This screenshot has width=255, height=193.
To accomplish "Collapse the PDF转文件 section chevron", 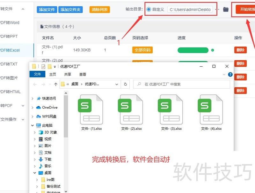I will 23,9.
